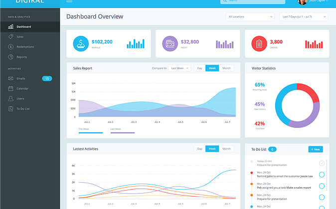Check off Remind John to email task
336x209 pixels.
click(x=322, y=175)
